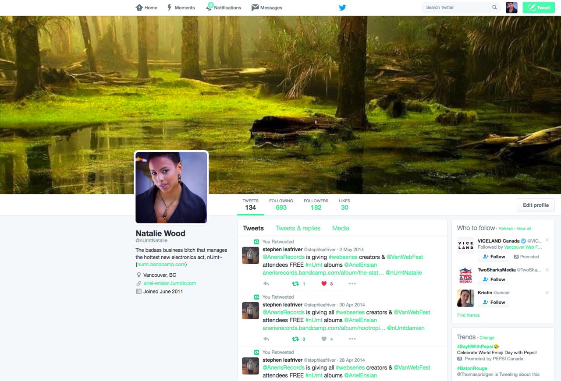This screenshot has width=561, height=381.
Task: Click stephen leafriver name on 2 May tweet
Action: [x=282, y=249]
